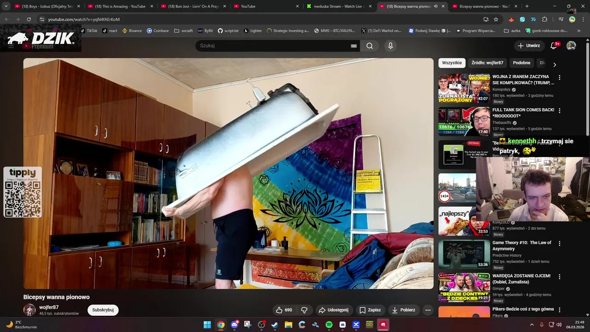
Task: Open the Coinbase bookmark
Action: click(158, 31)
